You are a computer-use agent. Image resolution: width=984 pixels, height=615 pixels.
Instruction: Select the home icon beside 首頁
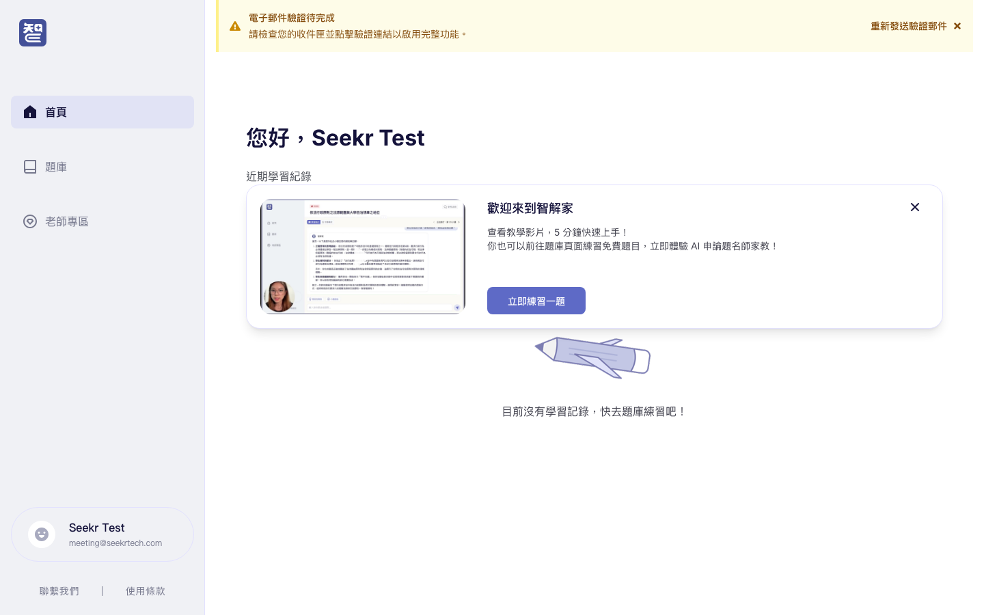(30, 112)
